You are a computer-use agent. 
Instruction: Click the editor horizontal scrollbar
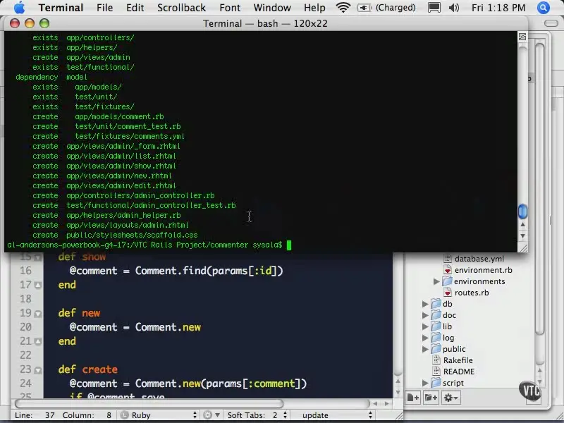coord(149,403)
